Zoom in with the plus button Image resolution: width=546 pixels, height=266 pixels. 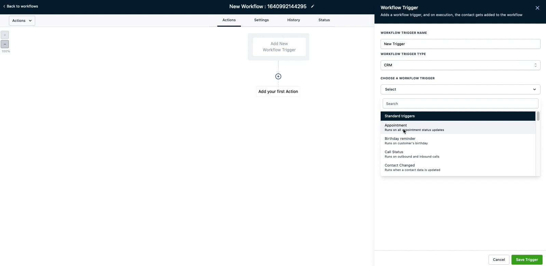[x=5, y=35]
